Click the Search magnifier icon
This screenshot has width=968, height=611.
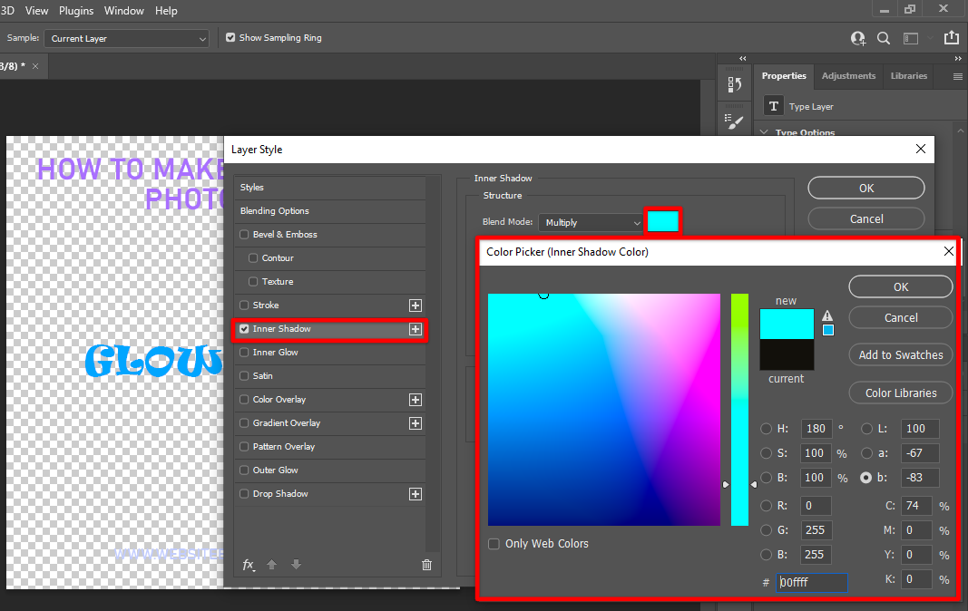click(x=884, y=38)
